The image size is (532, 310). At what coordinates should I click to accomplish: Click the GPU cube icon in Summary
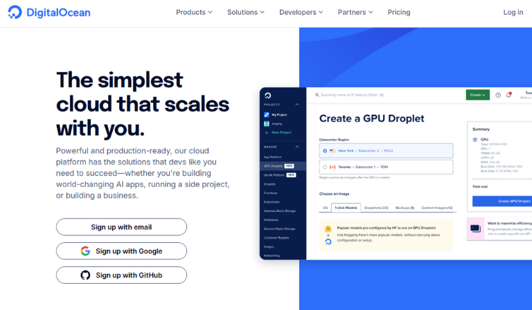(x=475, y=140)
